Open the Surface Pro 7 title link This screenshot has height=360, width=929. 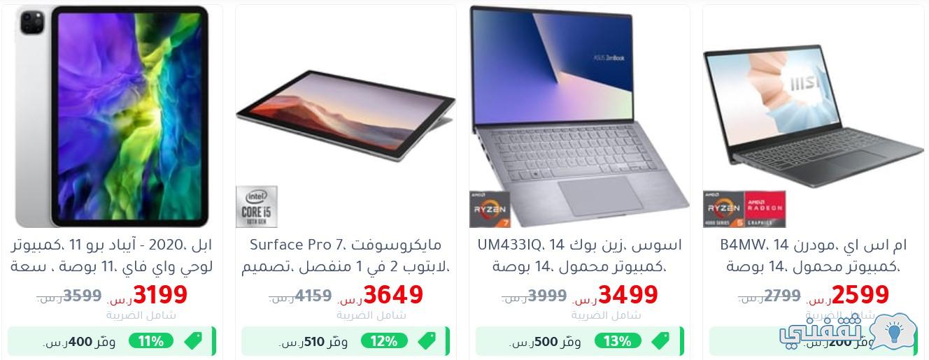tap(346, 255)
